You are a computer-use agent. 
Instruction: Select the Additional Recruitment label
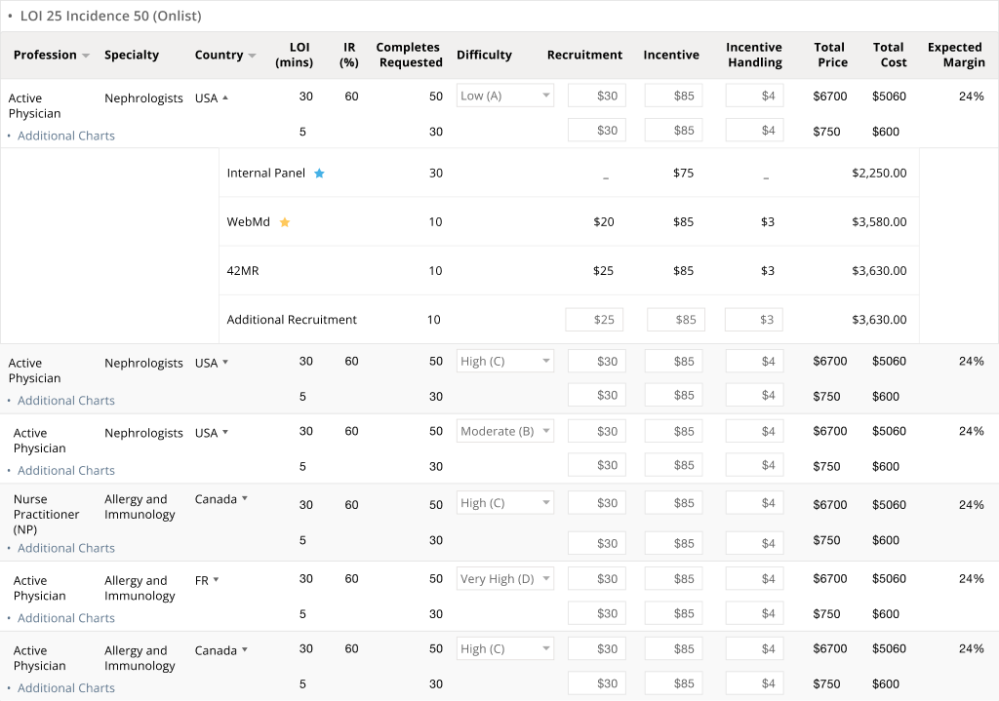tap(292, 320)
